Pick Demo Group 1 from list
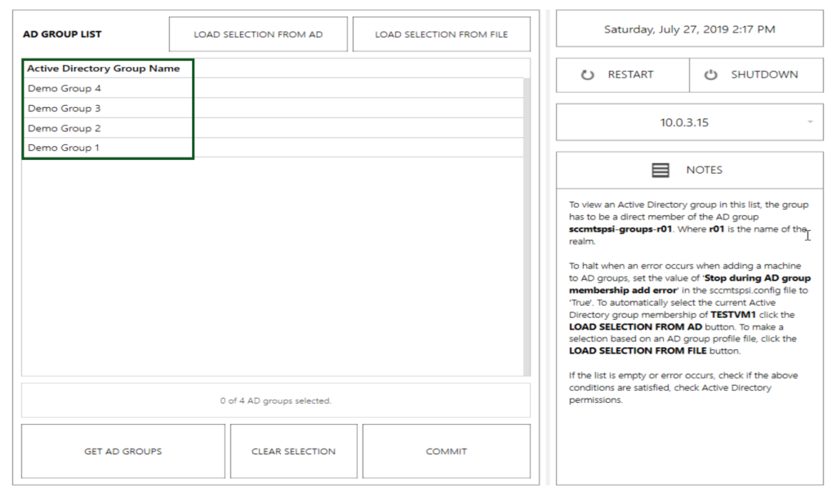 pyautogui.click(x=64, y=148)
